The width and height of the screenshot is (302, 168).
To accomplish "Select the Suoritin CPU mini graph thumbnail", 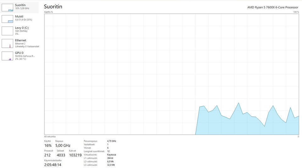I will (x=7, y=8).
